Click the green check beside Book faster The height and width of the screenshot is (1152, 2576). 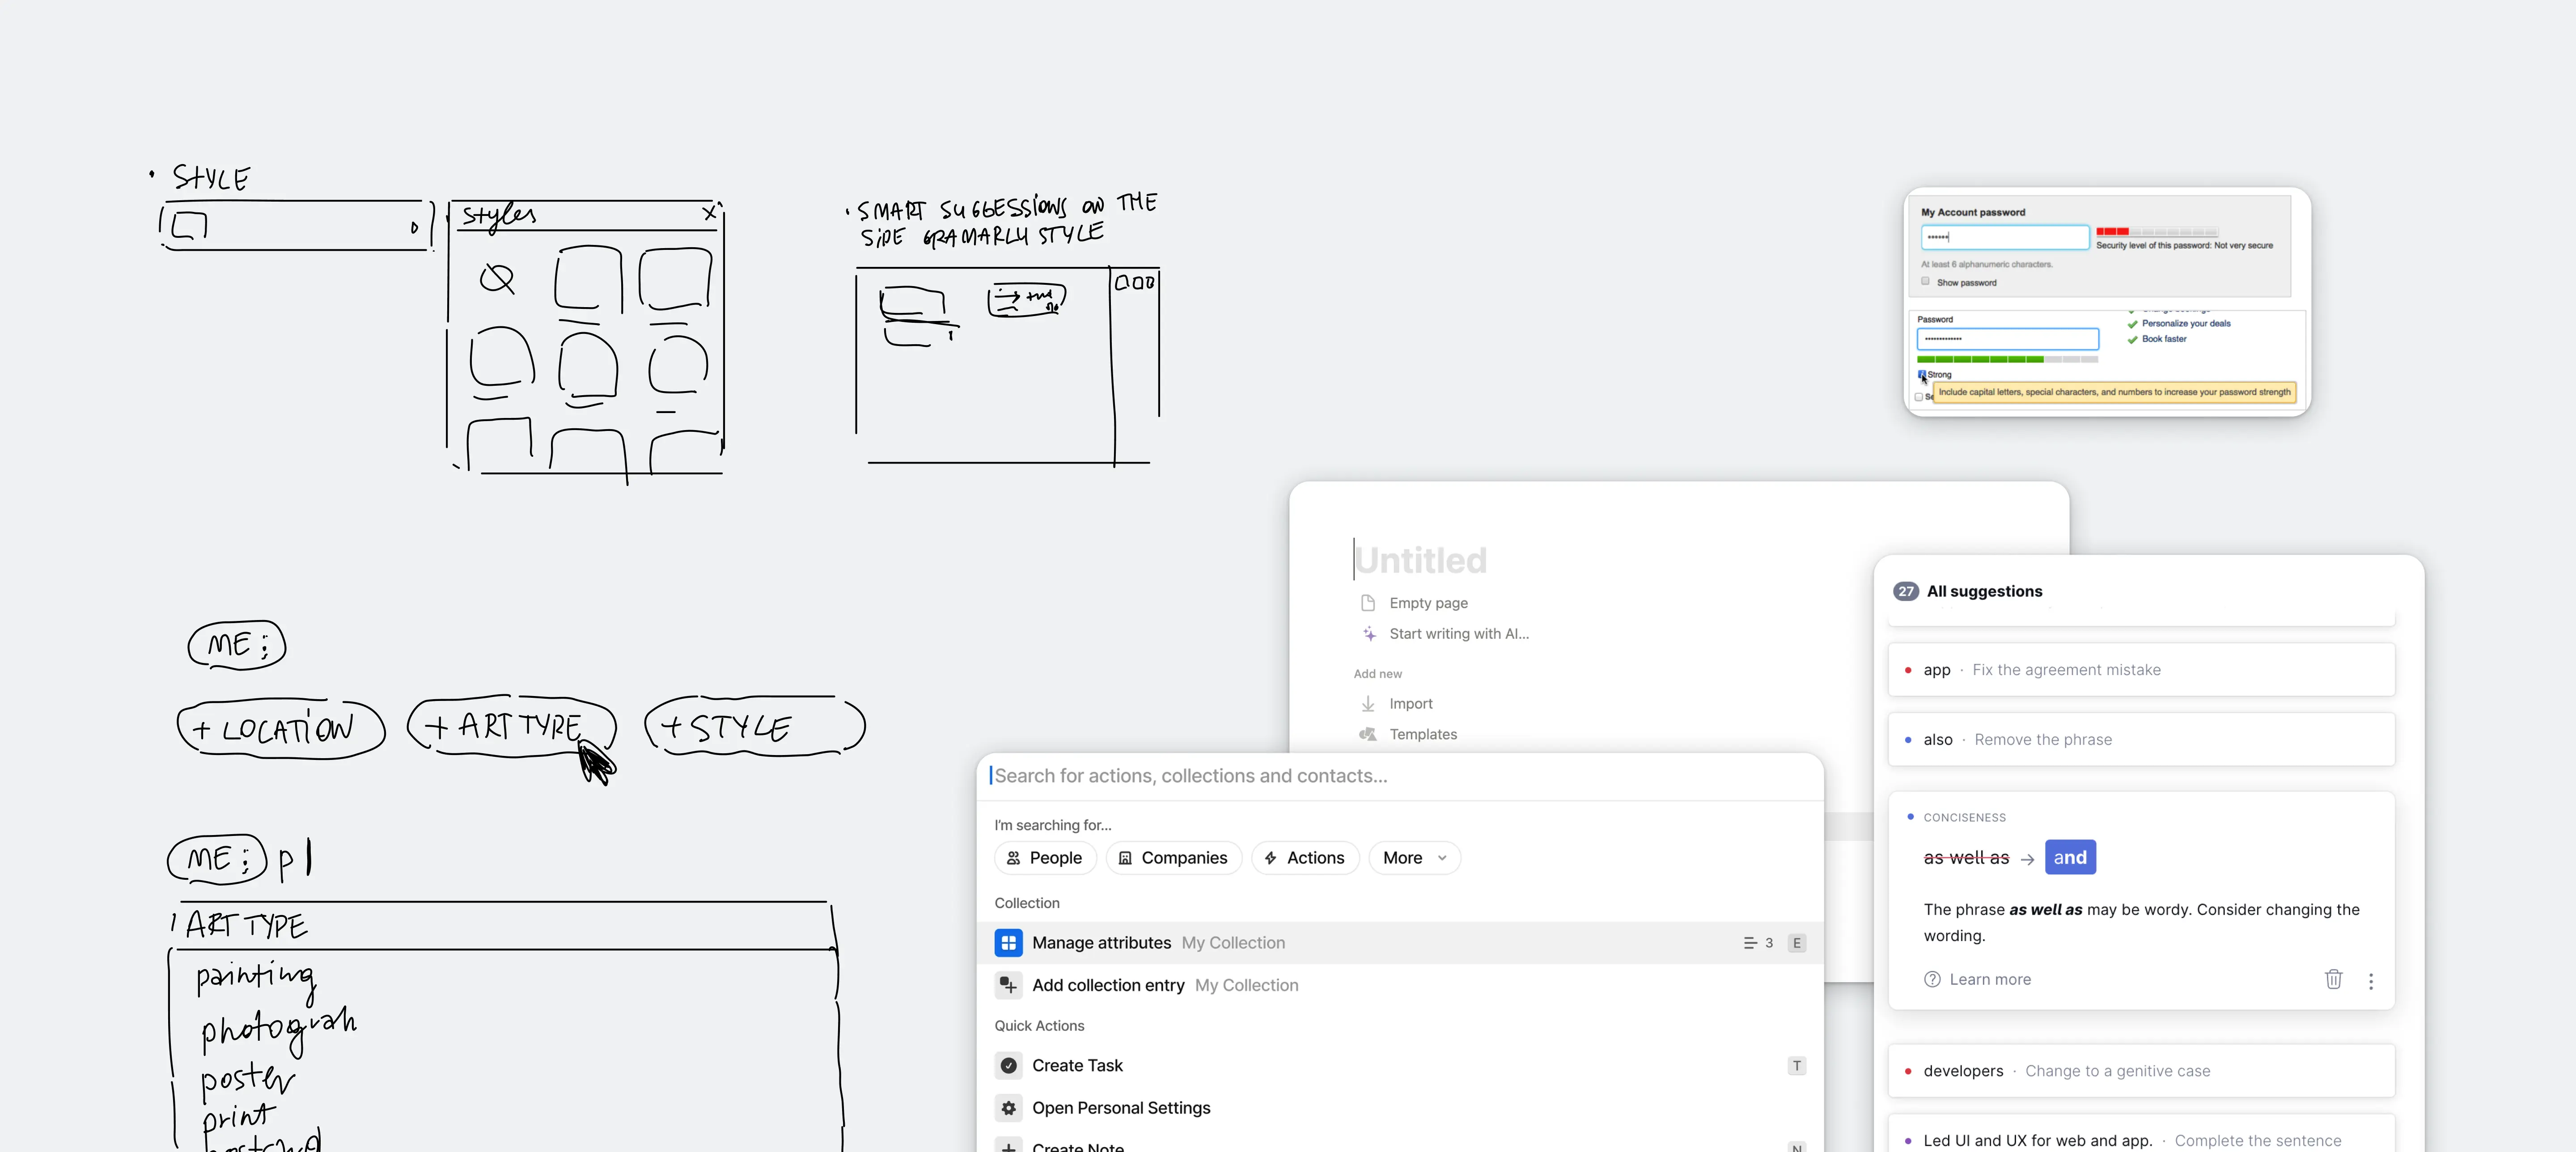coord(2132,340)
